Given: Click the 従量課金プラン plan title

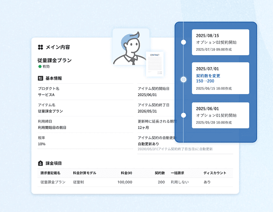Looking at the screenshot, I should click(55, 60).
